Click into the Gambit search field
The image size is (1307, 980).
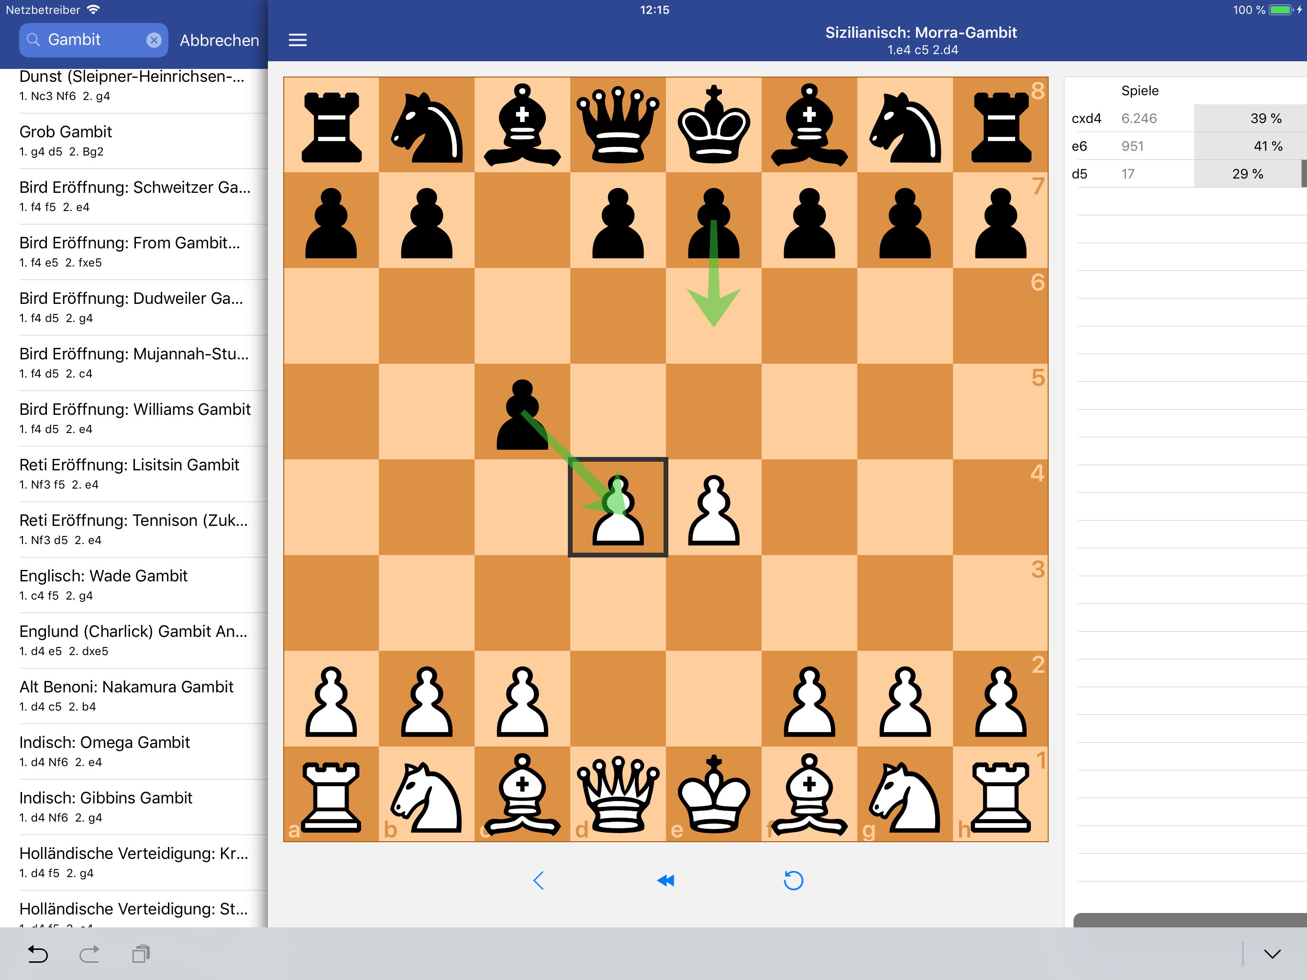coord(89,40)
